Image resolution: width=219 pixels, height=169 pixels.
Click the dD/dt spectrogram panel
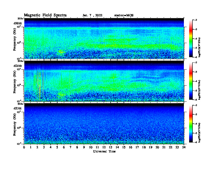click(104, 81)
